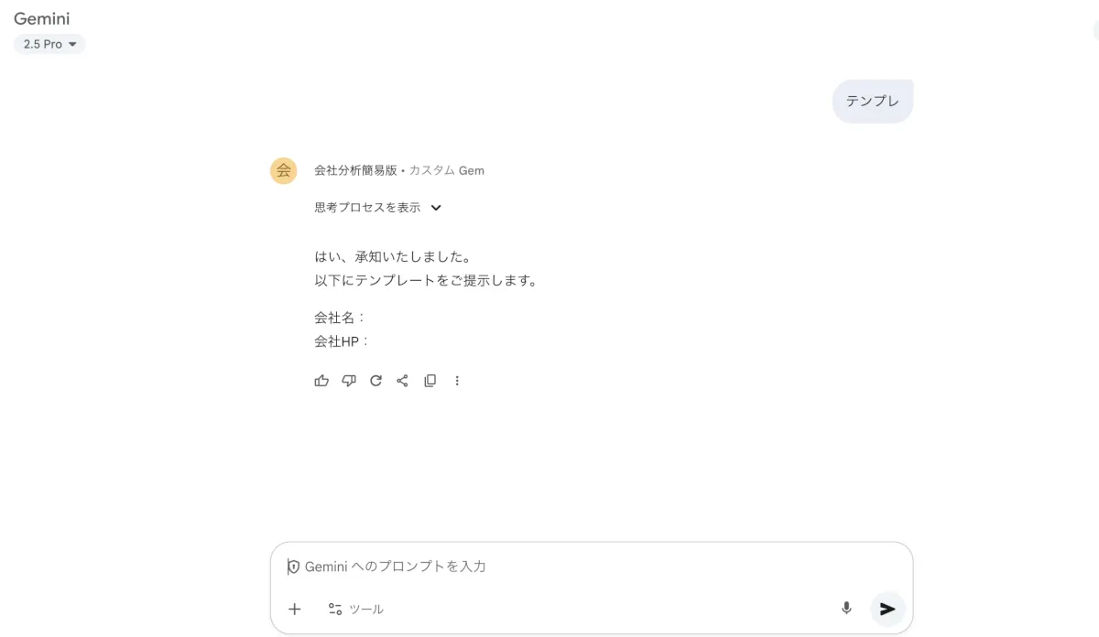Viewport: 1099px width, 637px height.
Task: Share the response via share icon
Action: click(402, 381)
